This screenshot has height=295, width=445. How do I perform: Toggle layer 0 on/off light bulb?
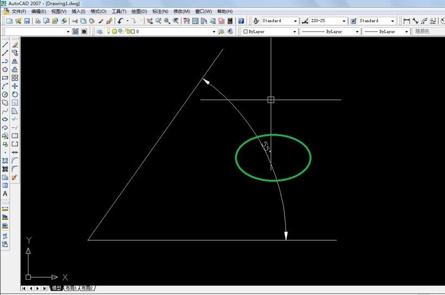[109, 31]
